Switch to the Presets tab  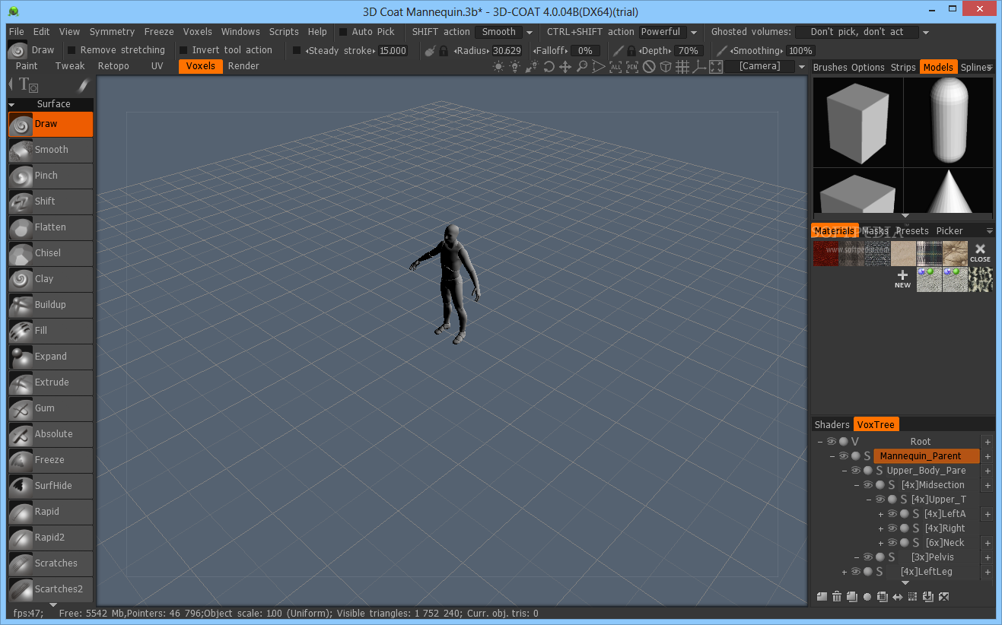click(x=912, y=231)
